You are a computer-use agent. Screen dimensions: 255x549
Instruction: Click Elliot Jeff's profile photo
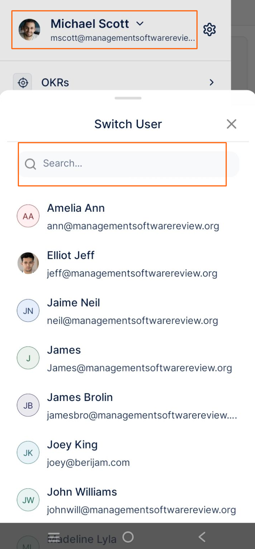[x=28, y=263]
